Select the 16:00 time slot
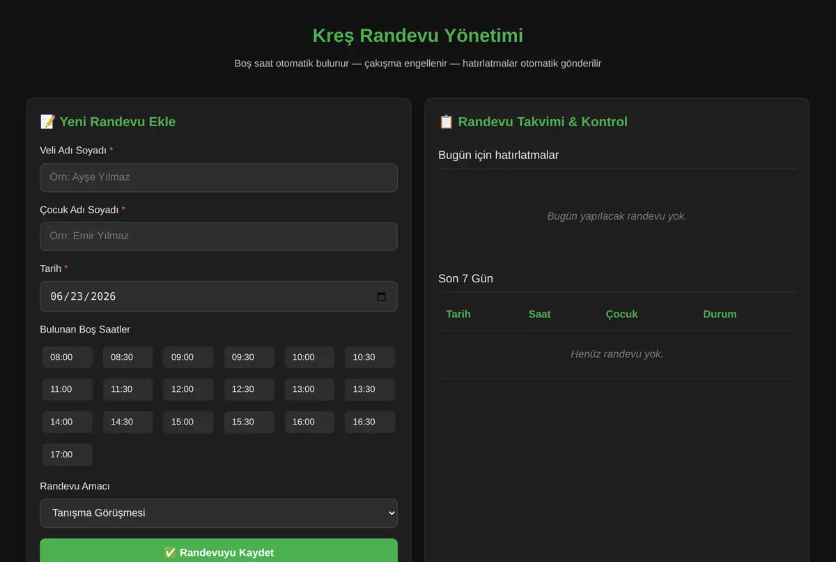 coord(309,422)
